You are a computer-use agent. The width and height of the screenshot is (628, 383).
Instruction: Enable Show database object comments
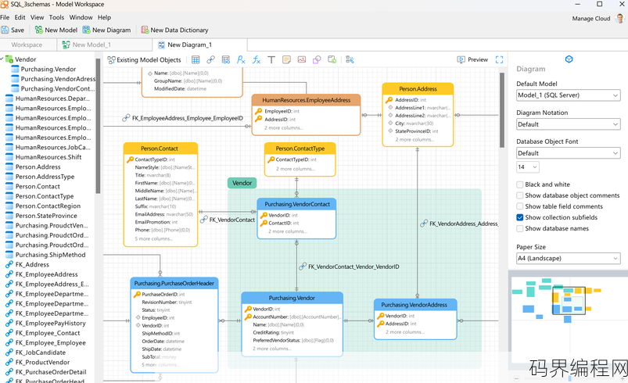tap(520, 195)
